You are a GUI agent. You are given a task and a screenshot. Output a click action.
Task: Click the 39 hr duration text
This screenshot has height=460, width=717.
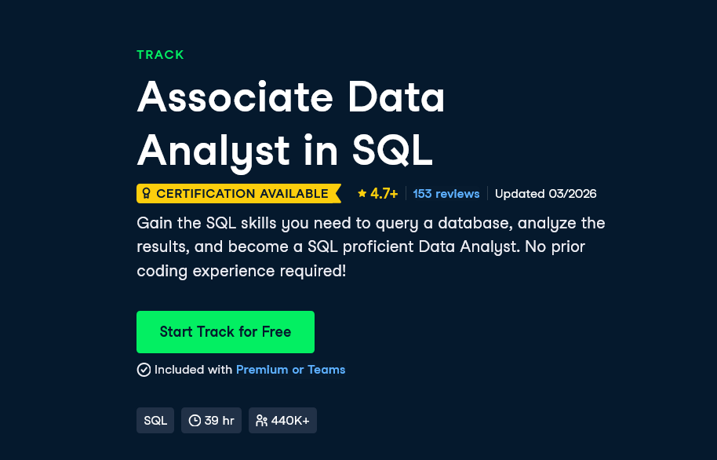click(220, 421)
